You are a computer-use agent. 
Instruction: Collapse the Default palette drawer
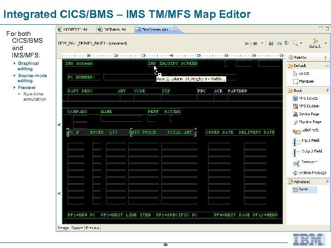(297, 66)
